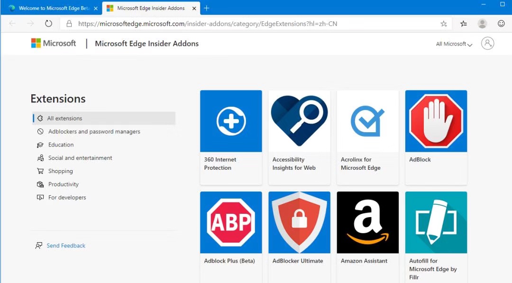Open the Autofill by Fillr icon
The width and height of the screenshot is (512, 283).
pyautogui.click(x=436, y=222)
